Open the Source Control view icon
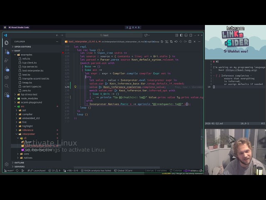266x200 pixels. click(7, 51)
